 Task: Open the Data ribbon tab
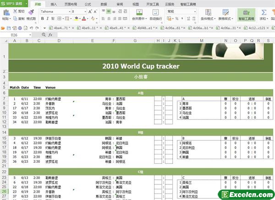point(104,4)
